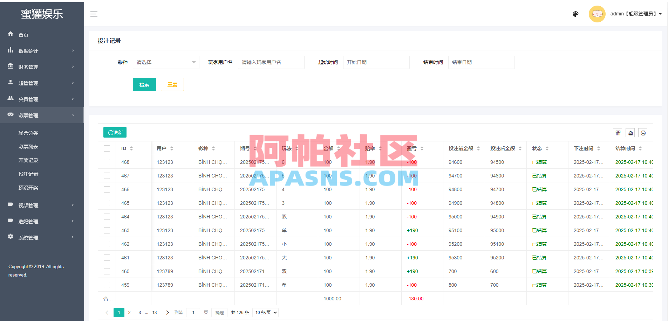The width and height of the screenshot is (668, 321).
Task: Click the theme palette icon in header
Action: pos(575,14)
